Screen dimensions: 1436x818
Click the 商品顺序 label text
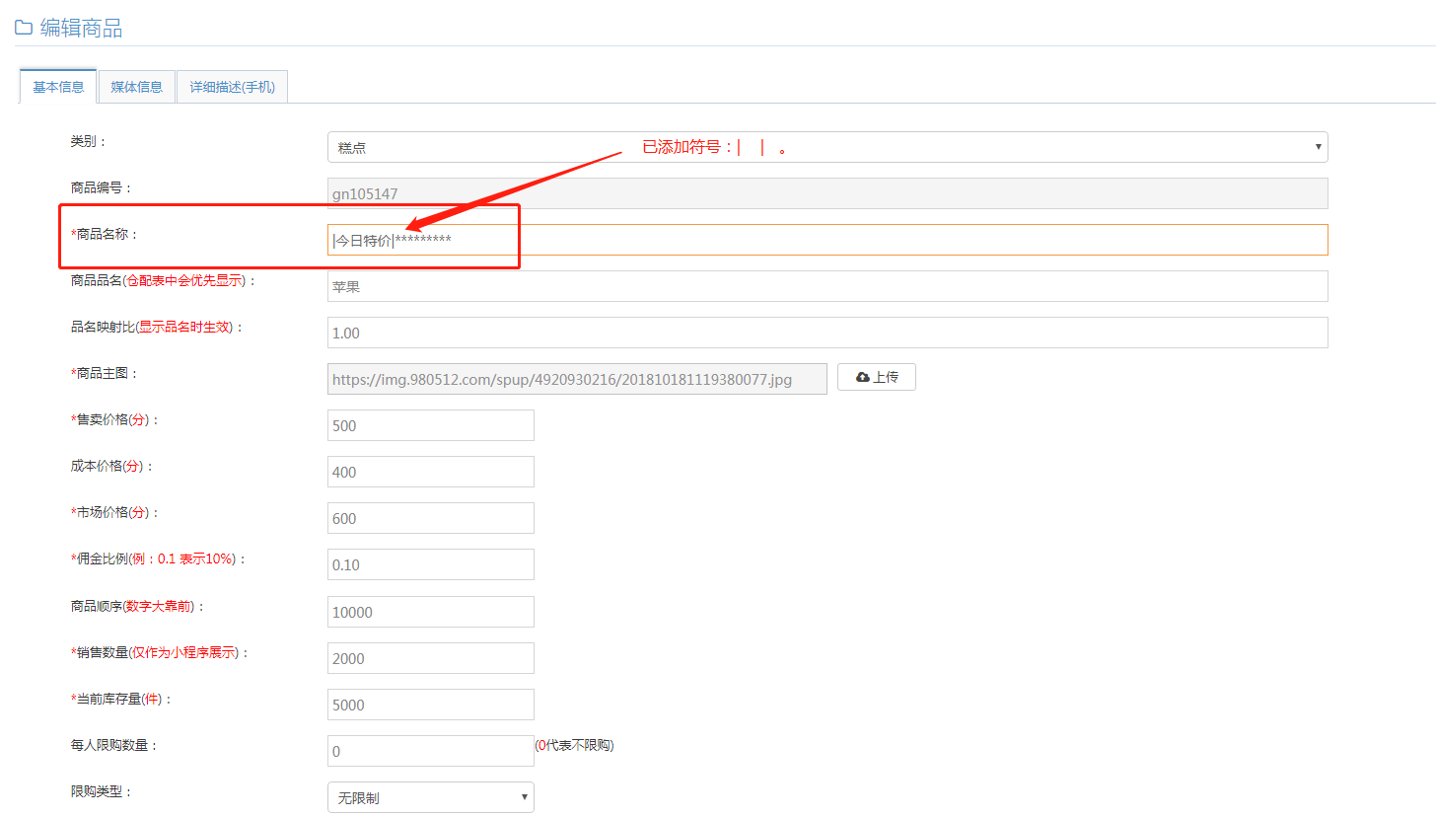(138, 606)
